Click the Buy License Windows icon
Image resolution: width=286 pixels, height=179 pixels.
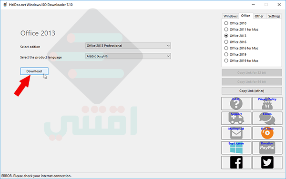coord(236,148)
